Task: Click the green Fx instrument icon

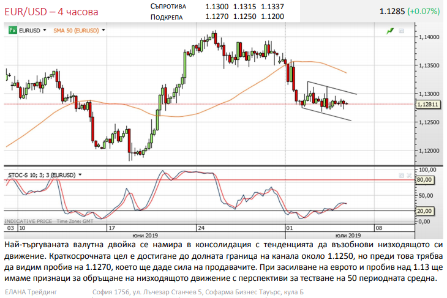Action: (12, 30)
